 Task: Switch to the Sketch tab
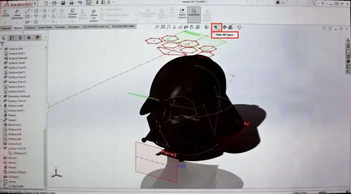coord(18,28)
